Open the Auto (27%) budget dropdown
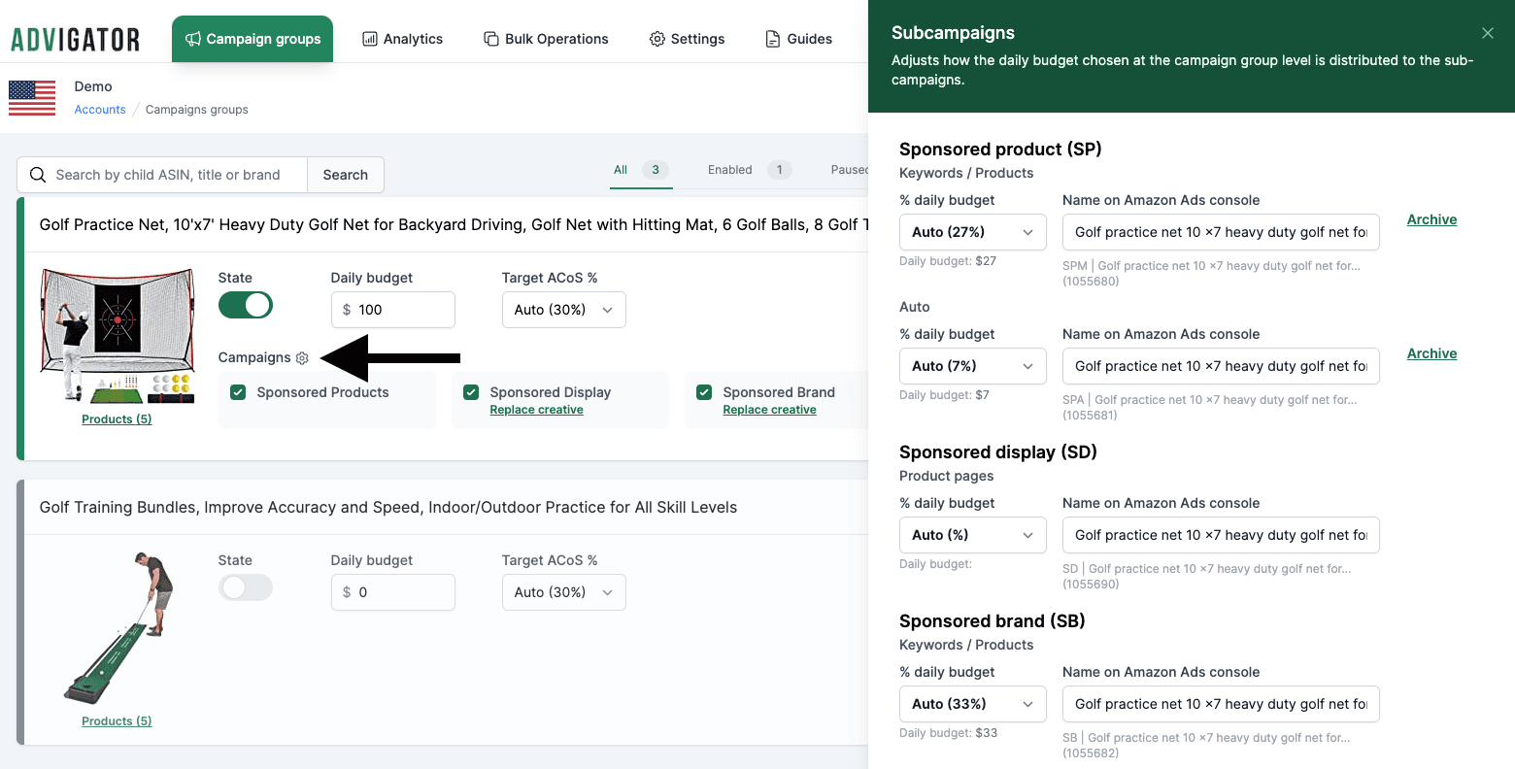1515x769 pixels. (x=973, y=232)
